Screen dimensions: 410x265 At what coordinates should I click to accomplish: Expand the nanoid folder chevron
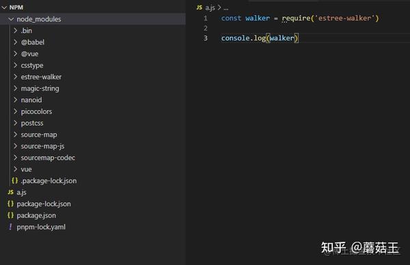pos(16,100)
